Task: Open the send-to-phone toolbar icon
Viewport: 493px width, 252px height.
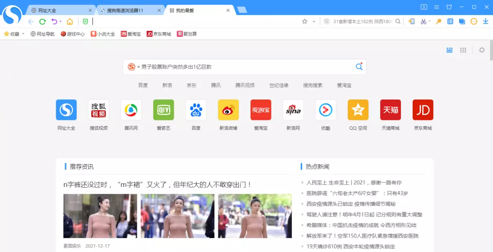Action: coord(412,22)
